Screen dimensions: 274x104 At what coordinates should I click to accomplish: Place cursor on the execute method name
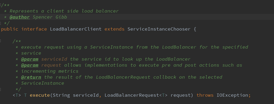[x=40, y=95]
